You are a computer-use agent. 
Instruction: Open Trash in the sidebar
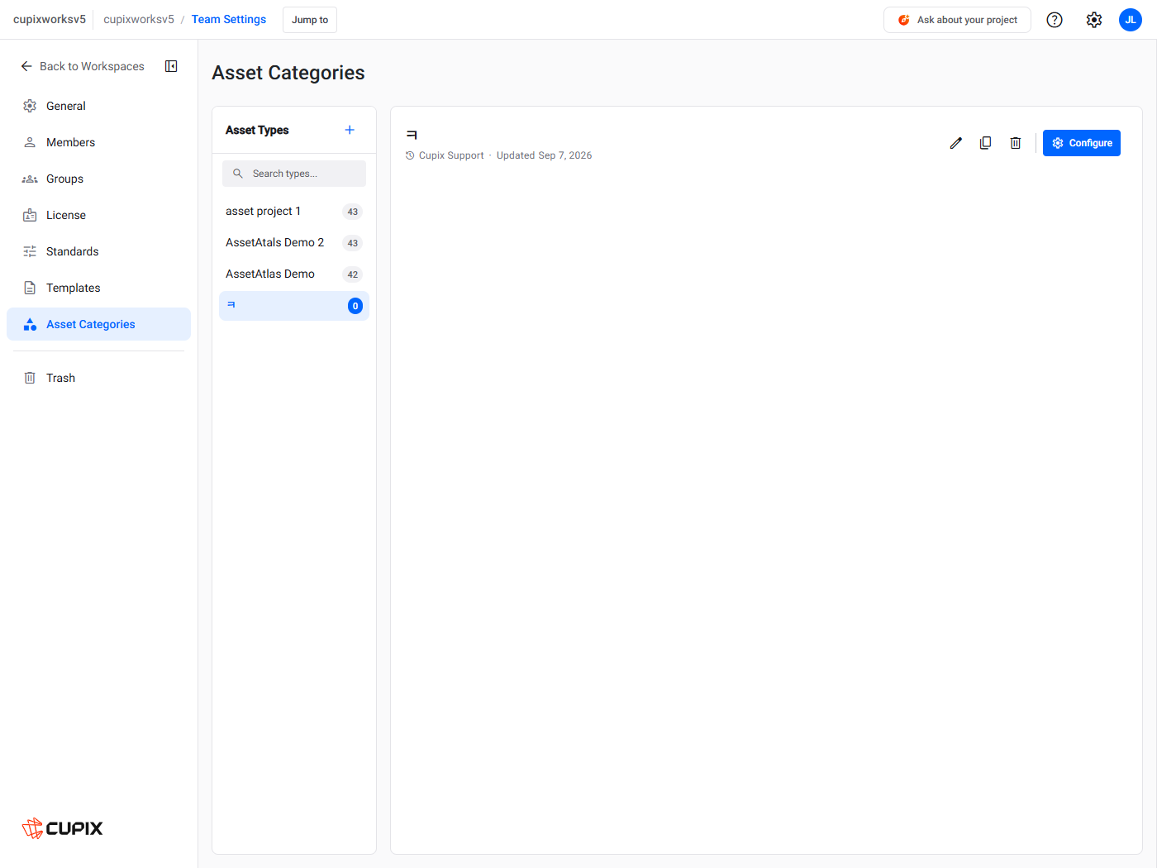pos(98,378)
